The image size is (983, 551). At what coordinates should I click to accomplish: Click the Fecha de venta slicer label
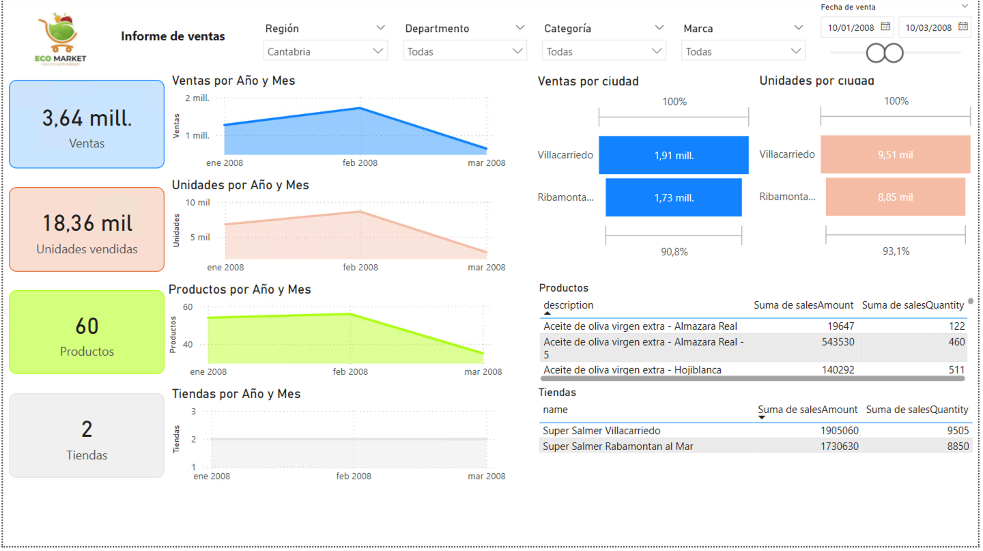pos(849,7)
